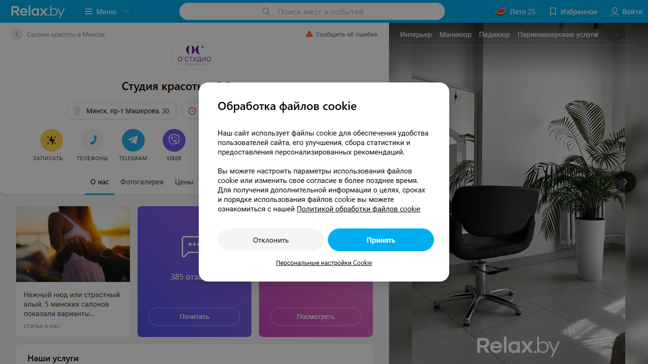The image size is (648, 364).
Task: Open the Telegram contact icon
Action: tap(133, 140)
